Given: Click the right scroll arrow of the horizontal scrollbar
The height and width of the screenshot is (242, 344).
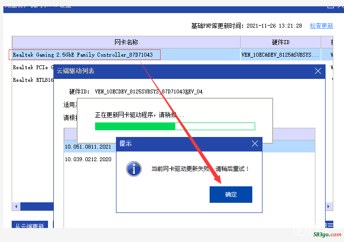Looking at the screenshot, I should click(328, 206).
